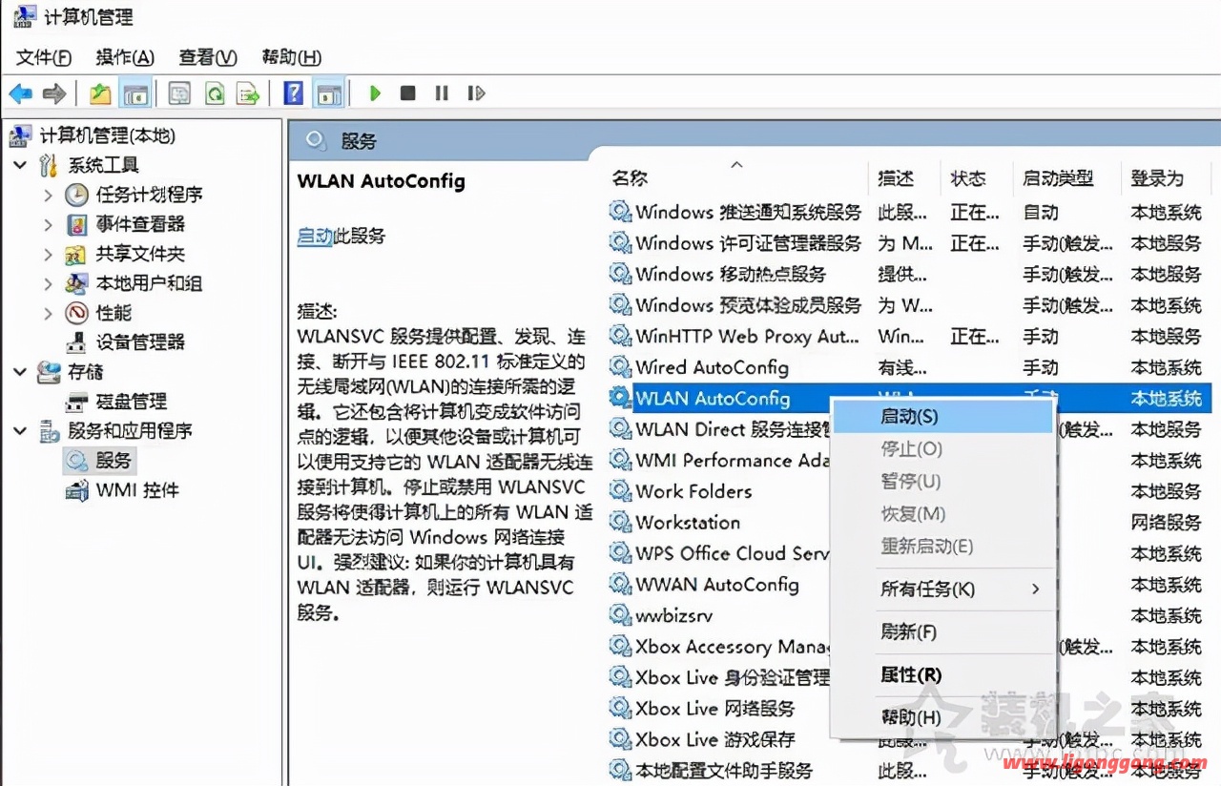Viewport: 1221px width, 786px height.
Task: Select 计算机管理(本地) root node
Action: coord(93,135)
